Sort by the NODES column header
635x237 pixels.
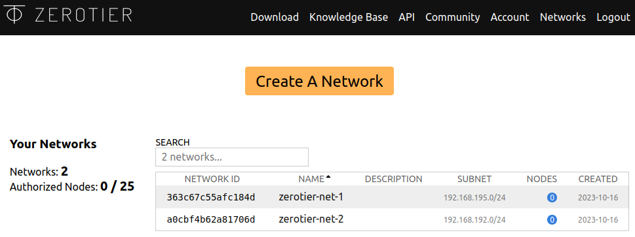point(542,179)
